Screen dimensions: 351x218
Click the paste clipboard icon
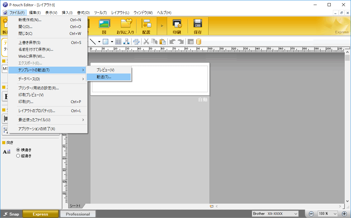pyautogui.click(x=162, y=42)
